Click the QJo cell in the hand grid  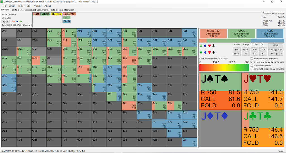39,60
